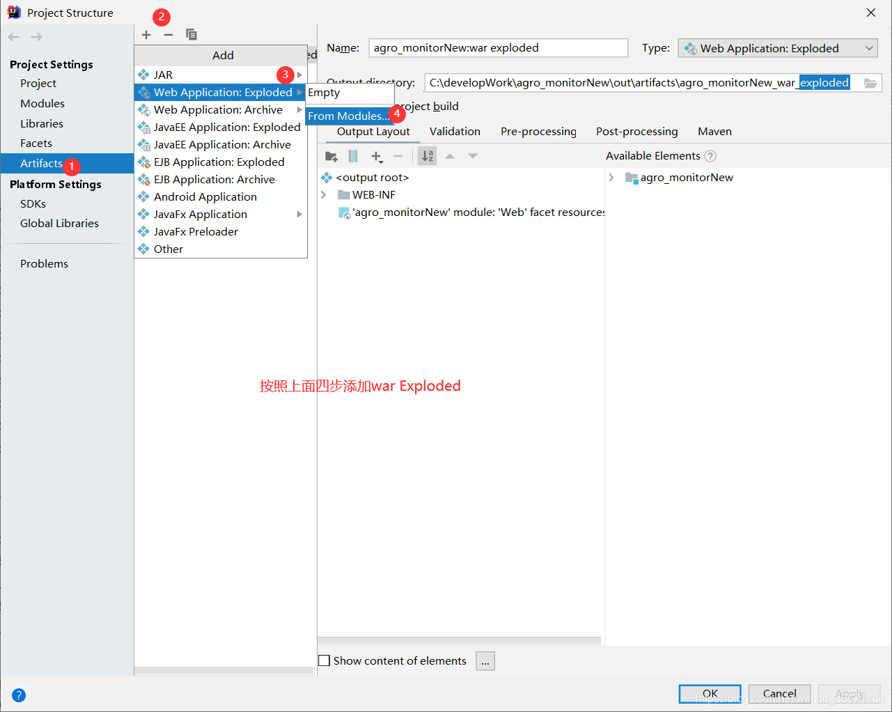The width and height of the screenshot is (892, 712).
Task: Open Modules in Project Settings
Action: pyautogui.click(x=42, y=104)
